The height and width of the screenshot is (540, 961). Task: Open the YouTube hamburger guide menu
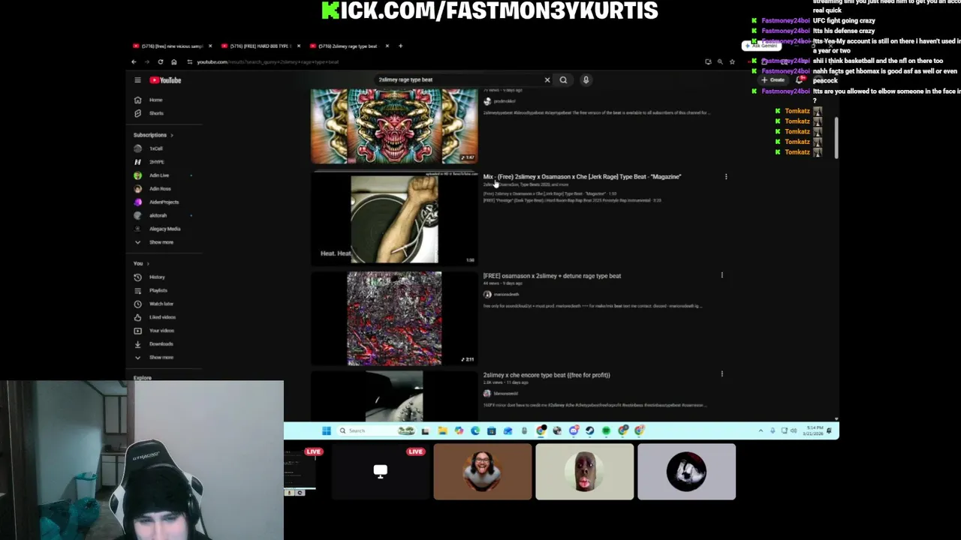tap(137, 79)
